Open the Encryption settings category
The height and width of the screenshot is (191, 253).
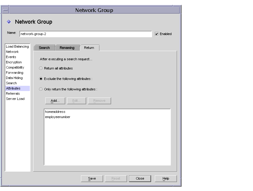click(14, 62)
